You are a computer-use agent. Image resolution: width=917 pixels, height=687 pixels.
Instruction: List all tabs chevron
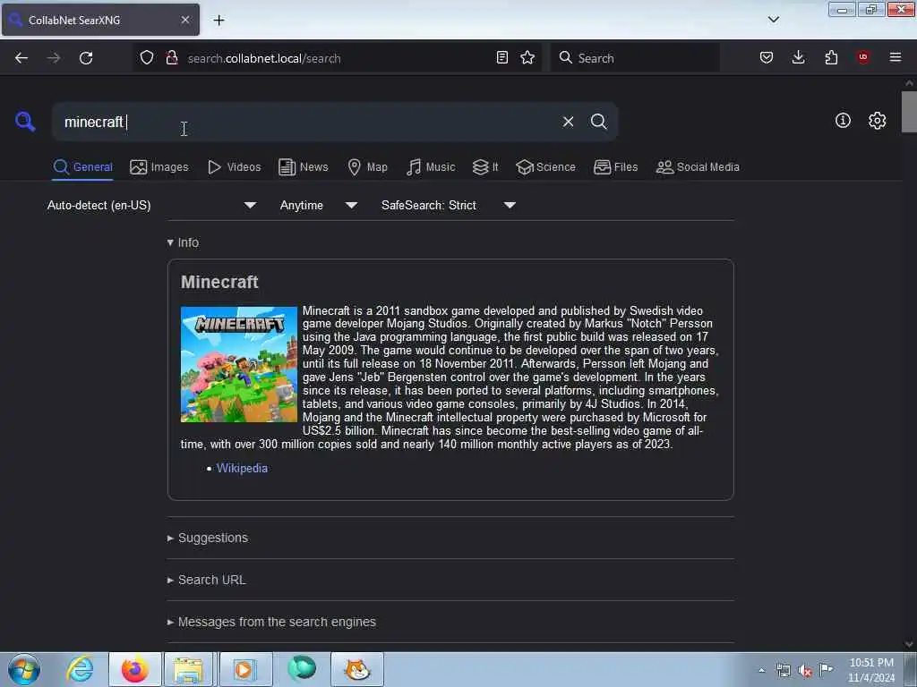[x=773, y=20]
